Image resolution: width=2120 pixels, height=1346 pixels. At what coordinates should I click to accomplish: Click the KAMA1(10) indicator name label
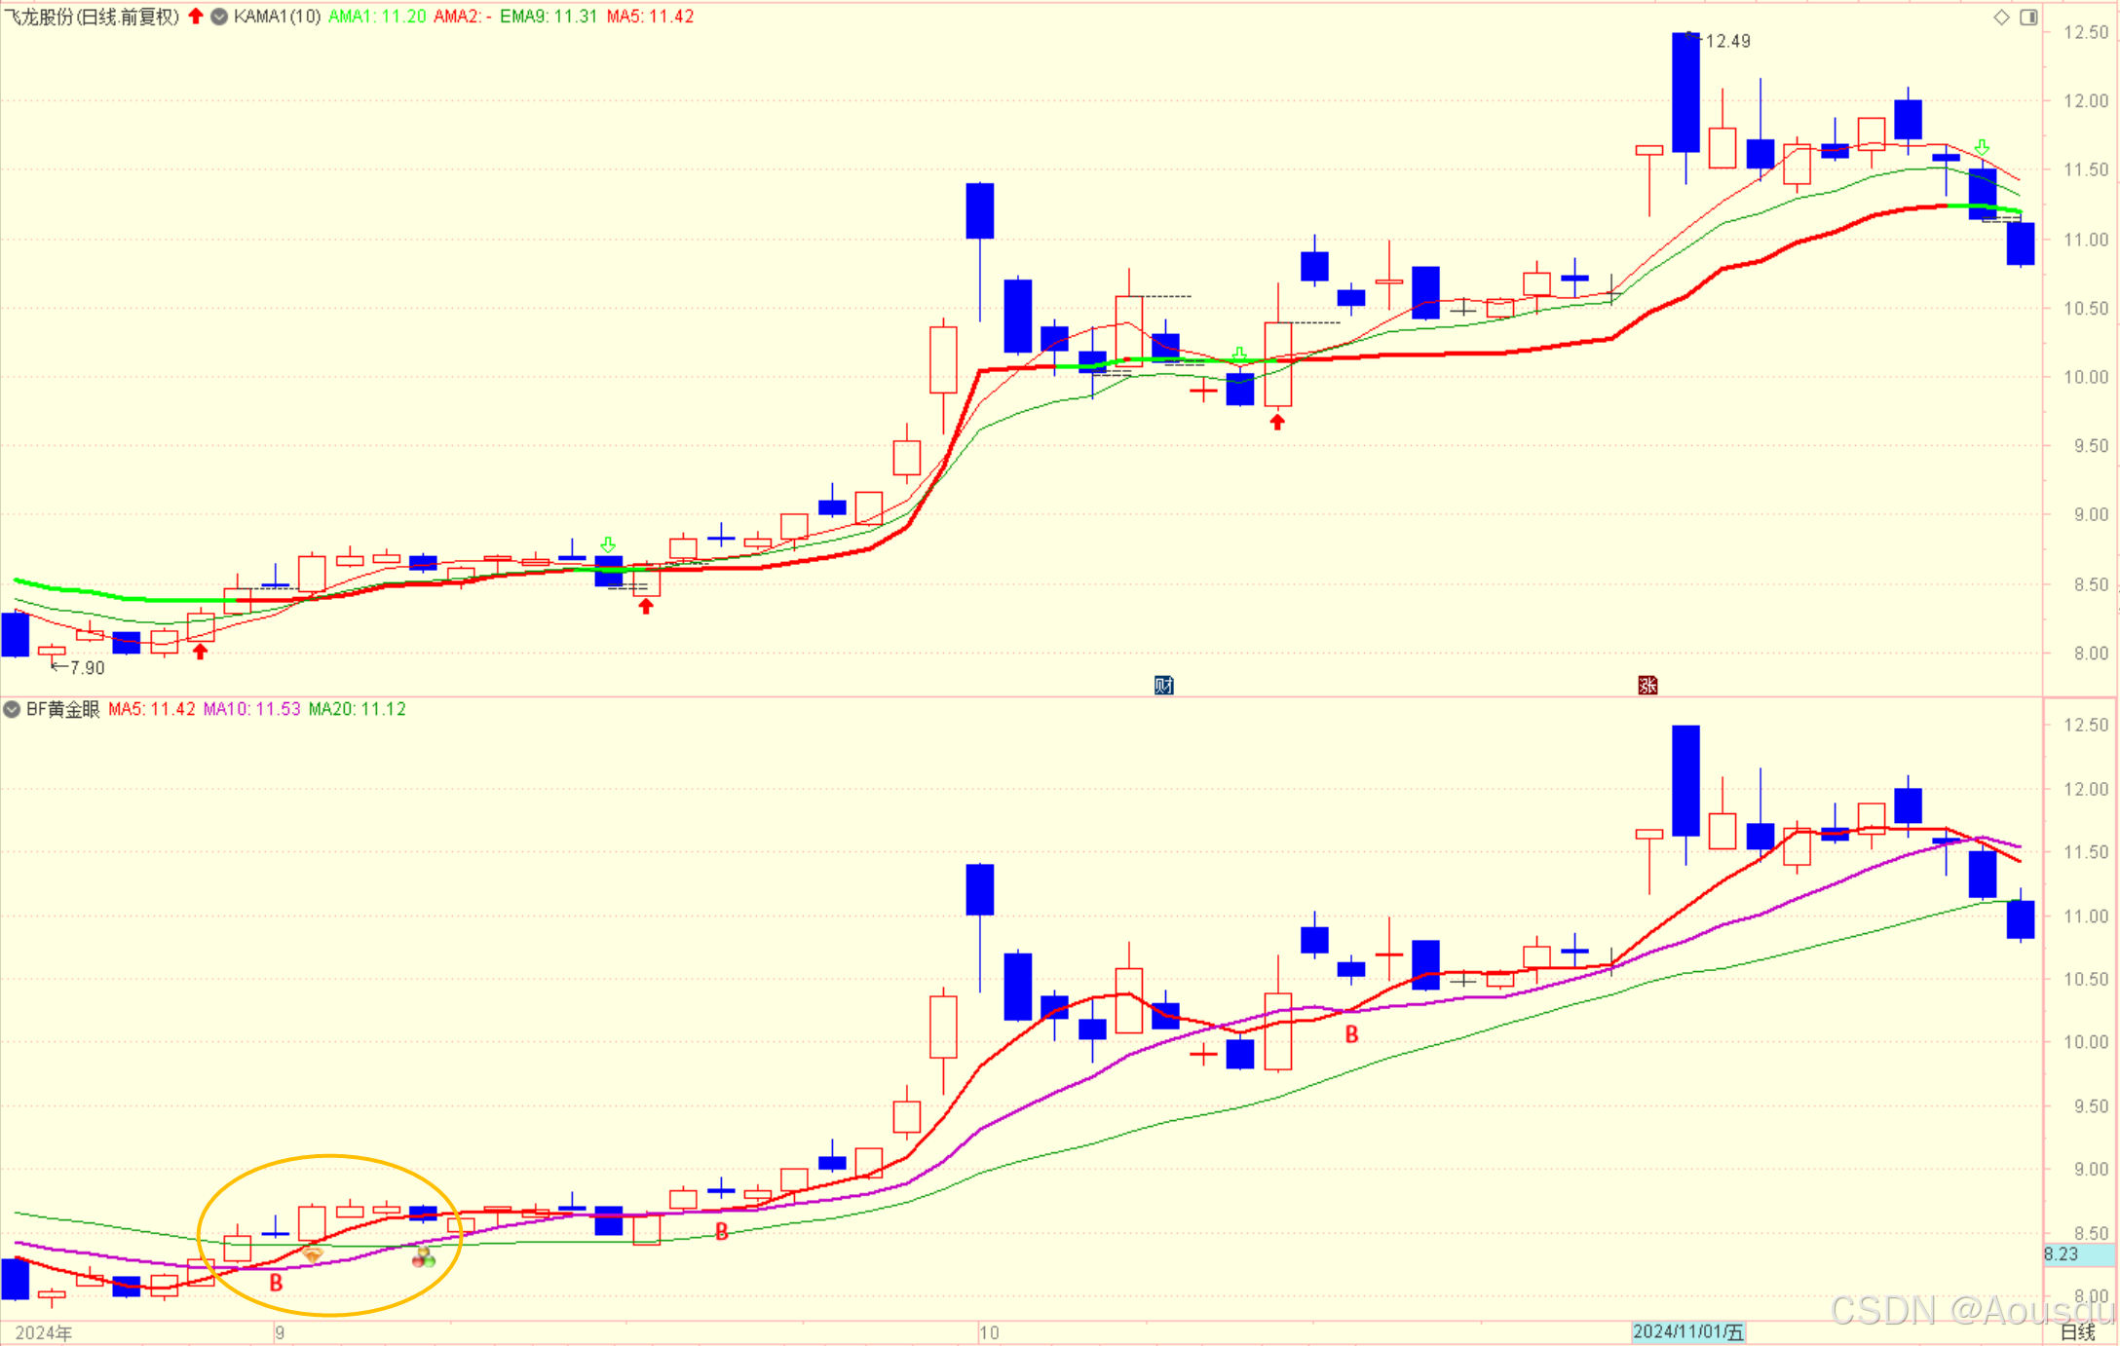[x=277, y=17]
